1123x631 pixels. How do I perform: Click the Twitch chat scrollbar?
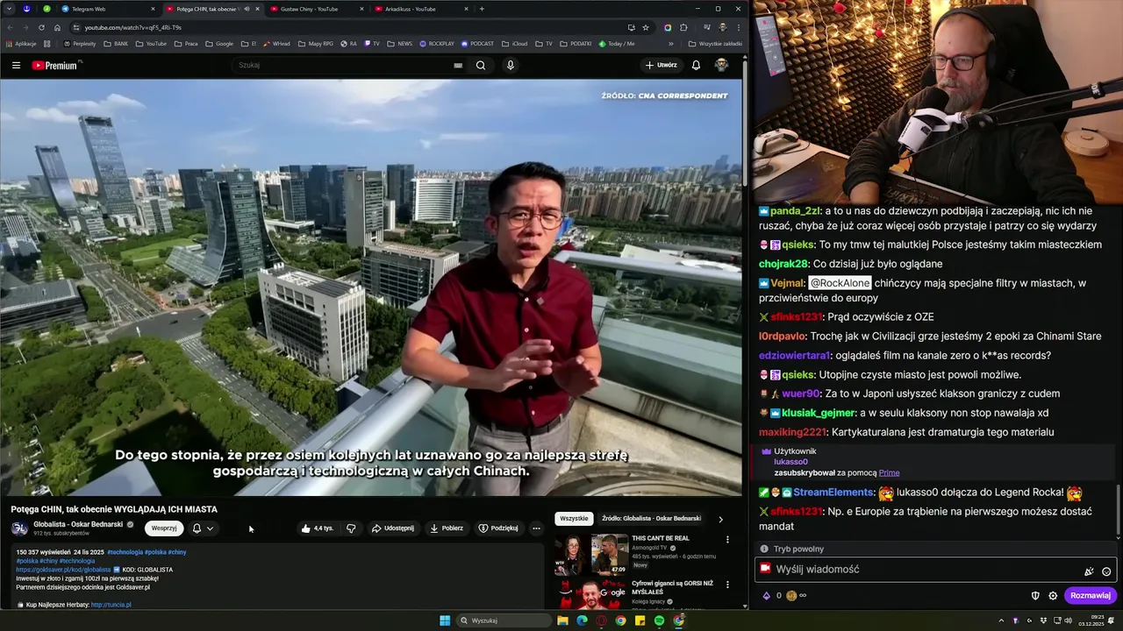[1119, 513]
